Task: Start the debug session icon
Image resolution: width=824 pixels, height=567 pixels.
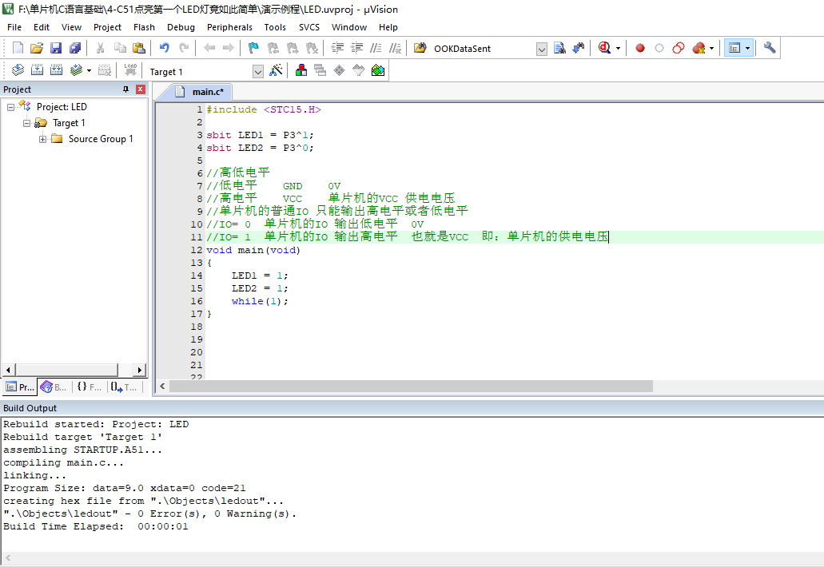Action: [603, 48]
